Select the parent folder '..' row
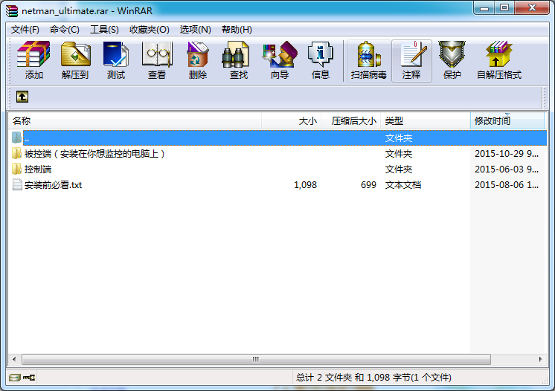This screenshot has width=555, height=391. coord(277,138)
